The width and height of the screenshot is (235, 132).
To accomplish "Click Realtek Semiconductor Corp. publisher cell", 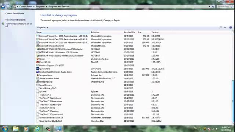I will (104, 72).
